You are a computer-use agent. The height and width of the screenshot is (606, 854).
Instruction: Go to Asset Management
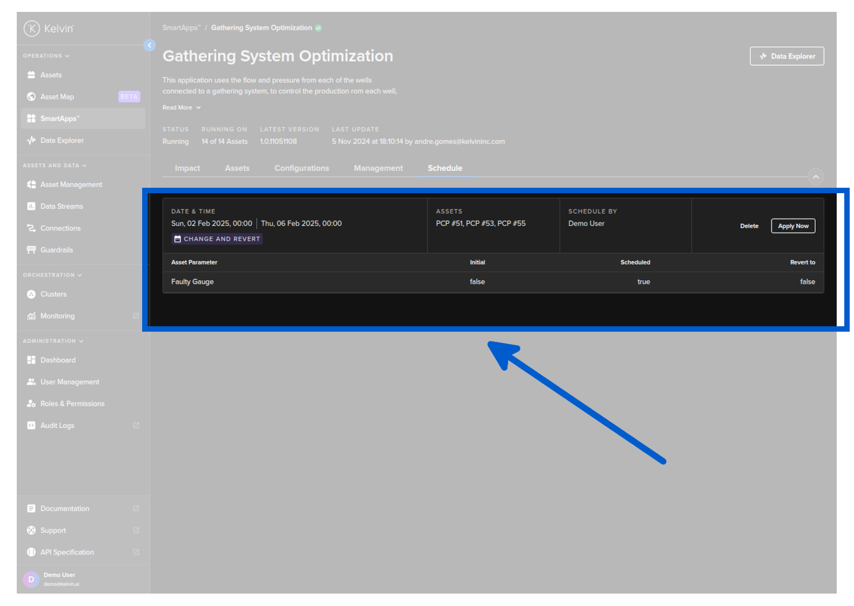click(71, 185)
